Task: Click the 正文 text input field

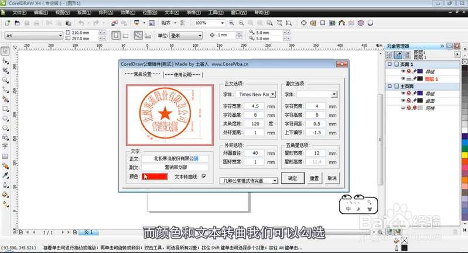Action: [175, 159]
